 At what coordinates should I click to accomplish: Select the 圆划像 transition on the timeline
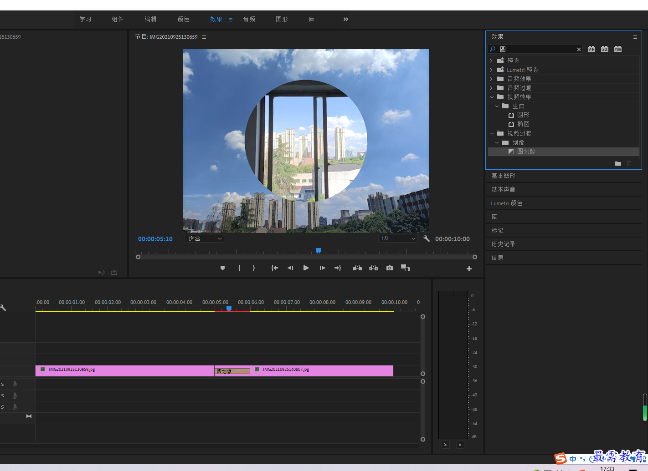(232, 371)
